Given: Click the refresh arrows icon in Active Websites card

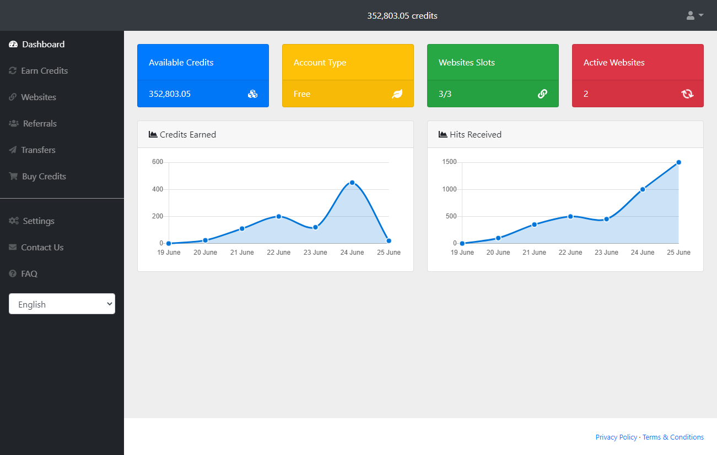Looking at the screenshot, I should pyautogui.click(x=687, y=94).
